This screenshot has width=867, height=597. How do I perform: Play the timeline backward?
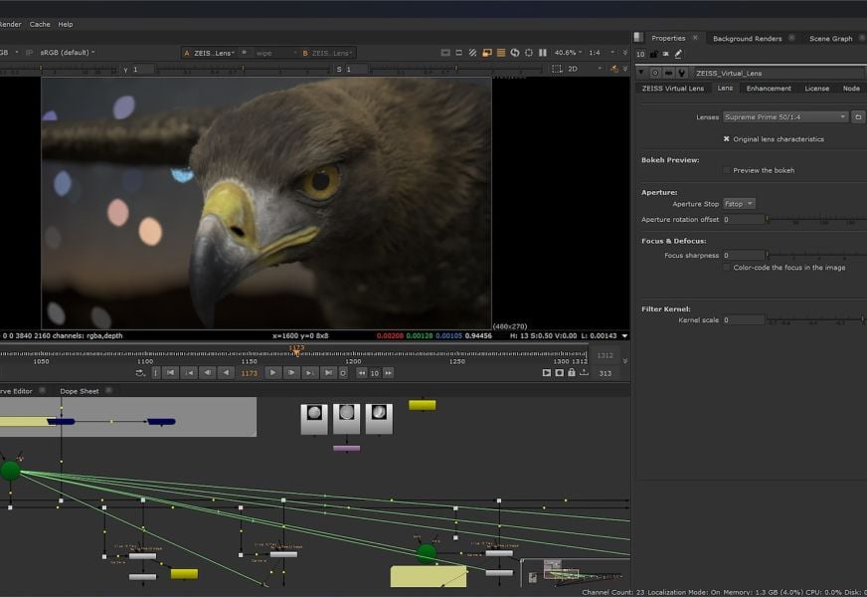226,373
